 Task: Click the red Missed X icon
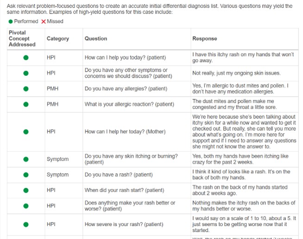tap(44, 21)
